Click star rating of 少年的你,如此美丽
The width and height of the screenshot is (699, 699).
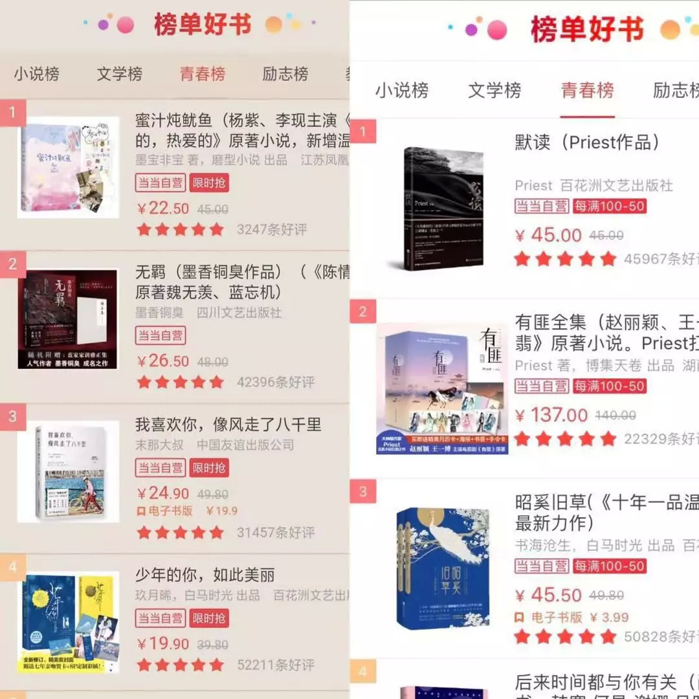point(180,665)
